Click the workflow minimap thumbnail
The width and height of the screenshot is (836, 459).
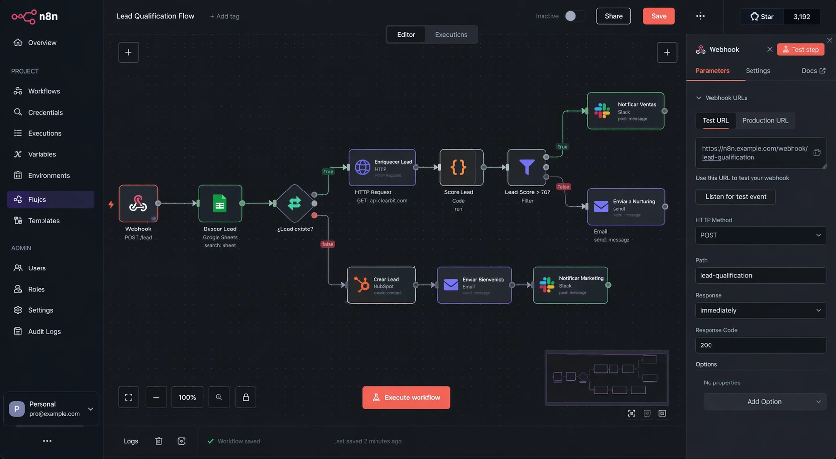point(607,378)
